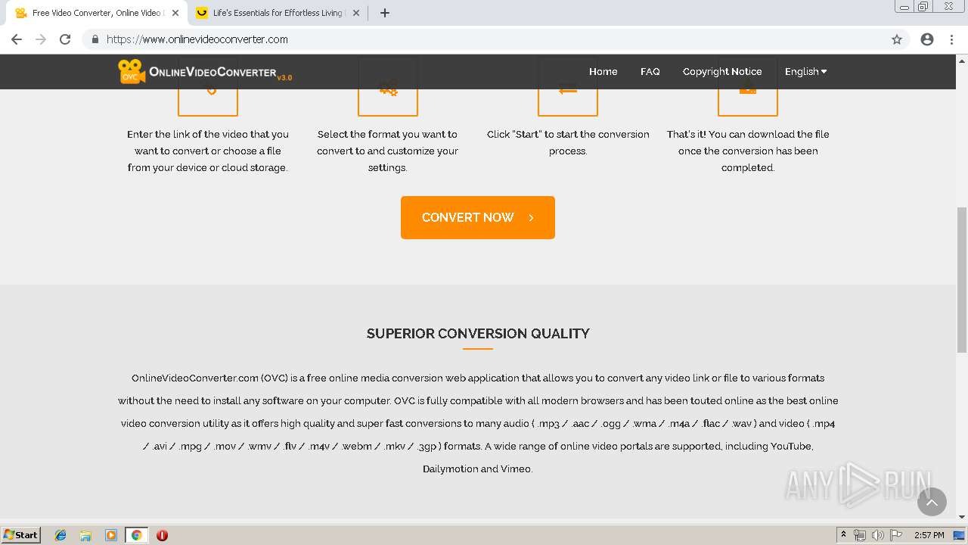Reload the current page

click(65, 39)
